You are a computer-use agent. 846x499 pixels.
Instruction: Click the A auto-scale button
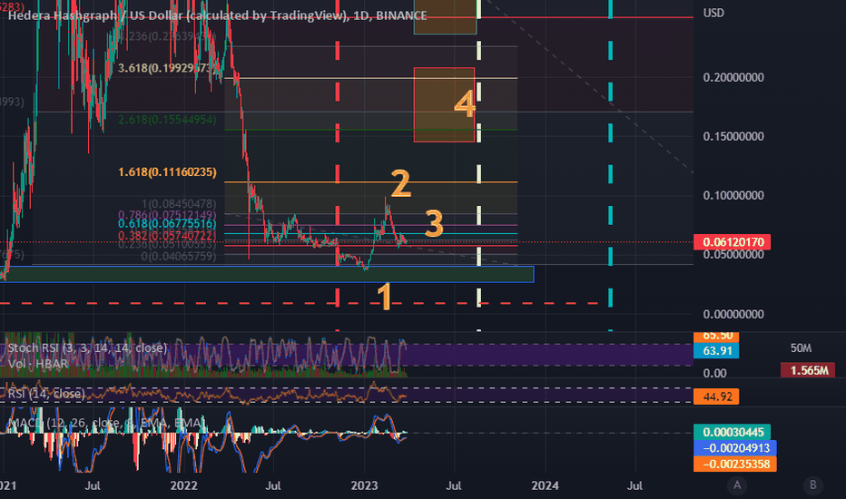pyautogui.click(x=737, y=485)
